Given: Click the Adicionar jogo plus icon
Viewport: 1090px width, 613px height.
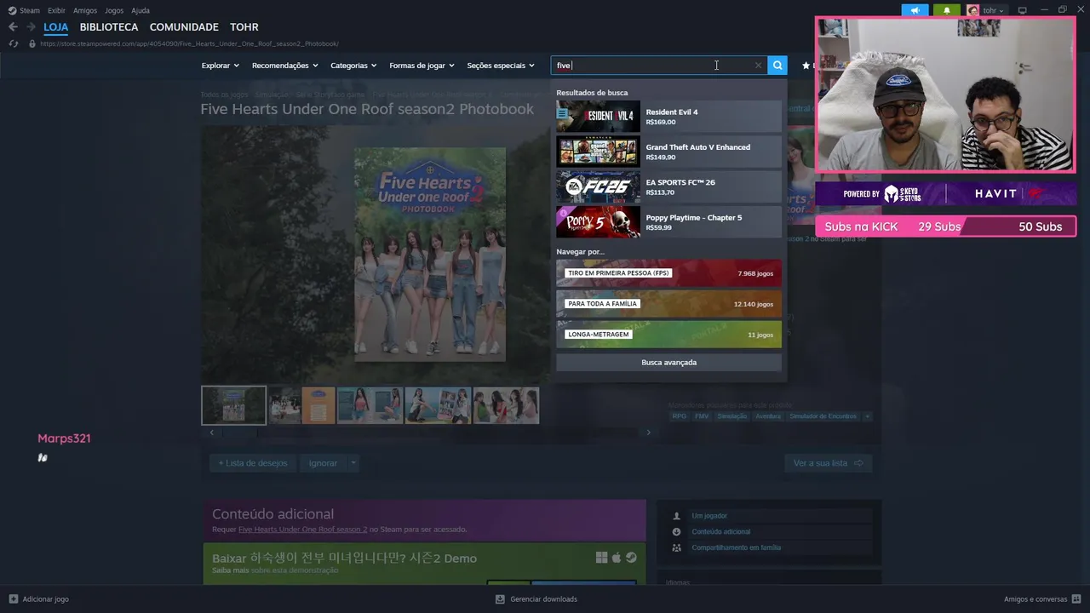Looking at the screenshot, I should [13, 599].
